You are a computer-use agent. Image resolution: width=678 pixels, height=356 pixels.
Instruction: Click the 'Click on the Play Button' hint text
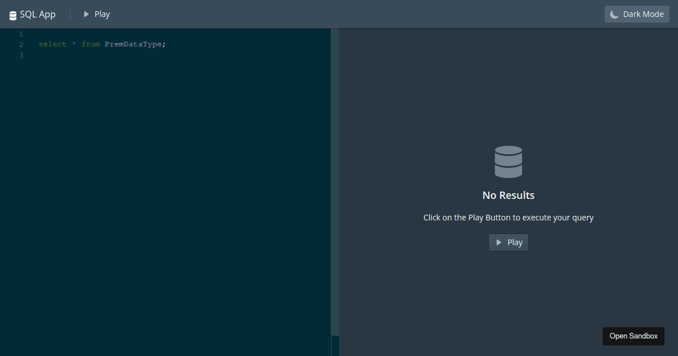[x=508, y=218]
